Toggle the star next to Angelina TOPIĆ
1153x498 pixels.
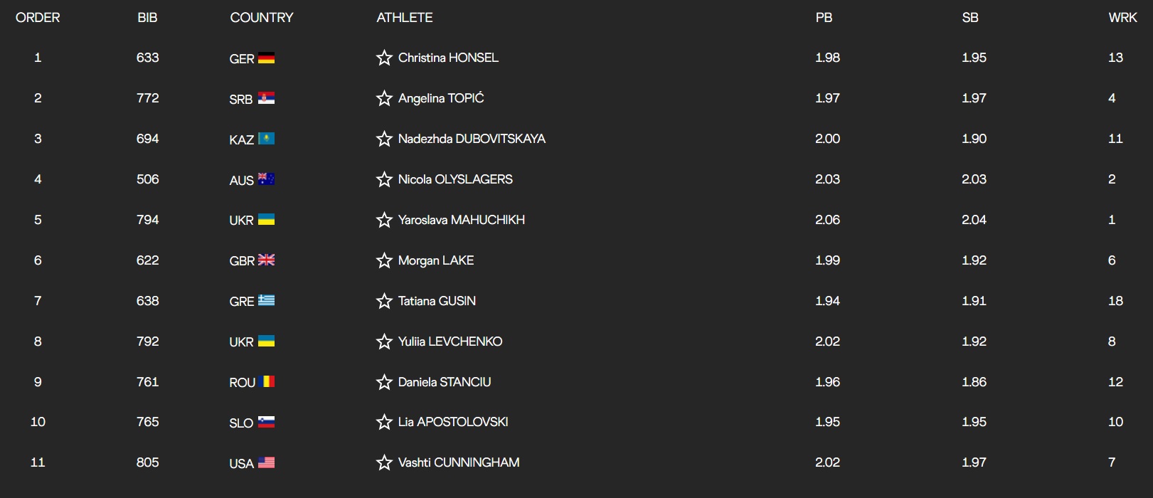pos(384,98)
